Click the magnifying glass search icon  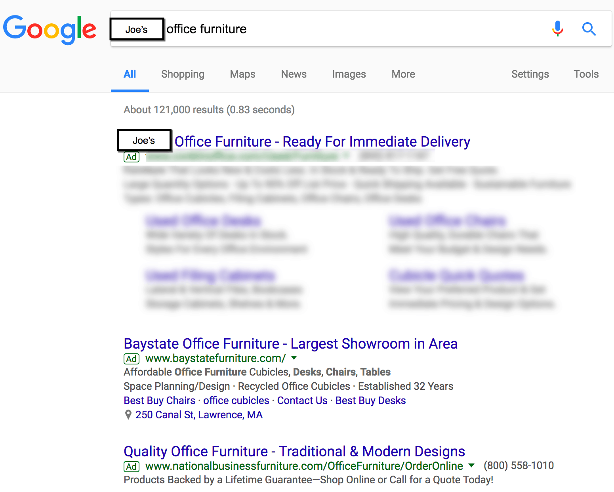pyautogui.click(x=589, y=29)
